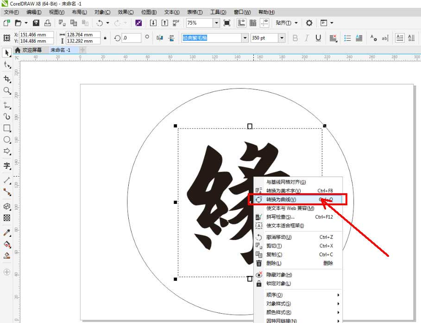The image size is (421, 323).
Task: Click 隐藏对象 in context menu
Action: tap(298, 275)
